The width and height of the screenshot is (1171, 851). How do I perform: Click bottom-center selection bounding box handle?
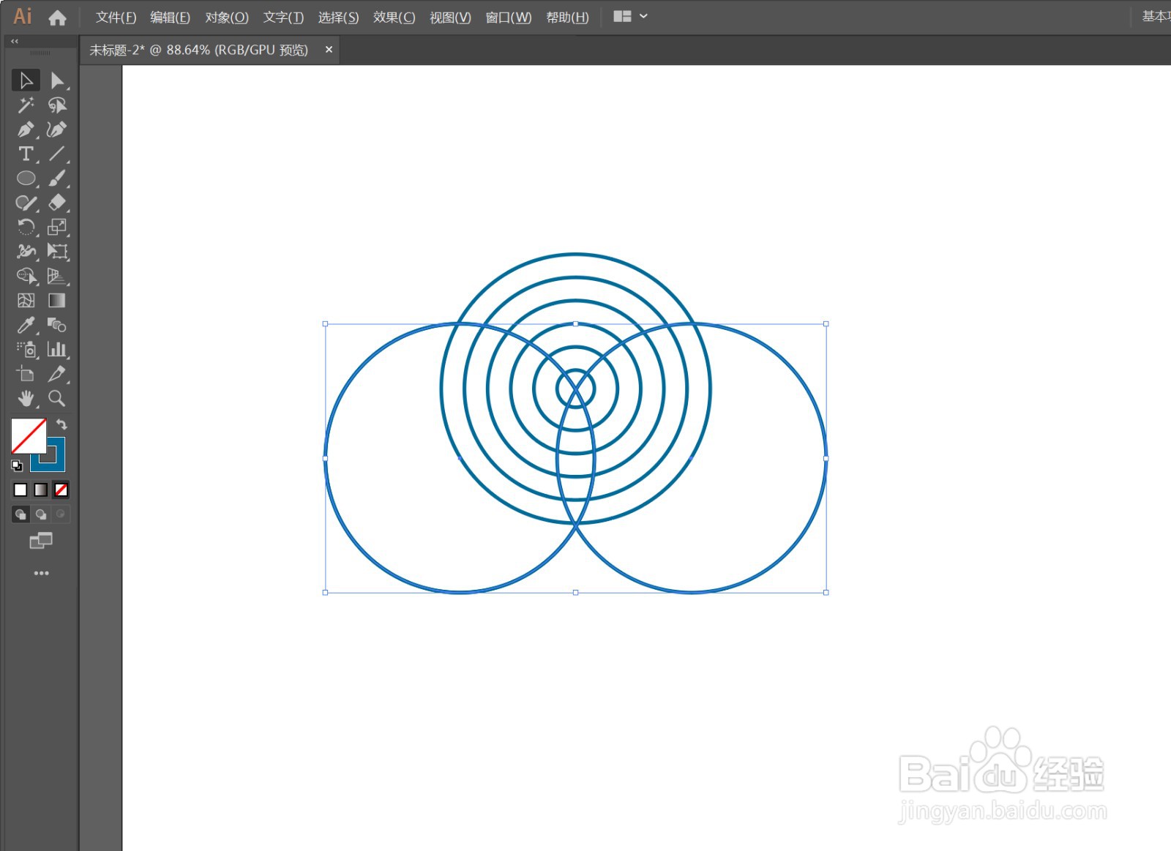click(575, 592)
